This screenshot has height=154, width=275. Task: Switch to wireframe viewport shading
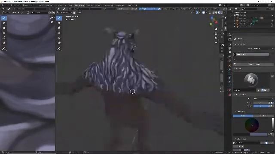coord(214,12)
